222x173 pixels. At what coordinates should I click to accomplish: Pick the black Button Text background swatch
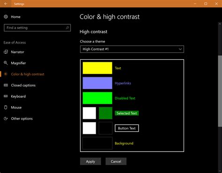105,128
